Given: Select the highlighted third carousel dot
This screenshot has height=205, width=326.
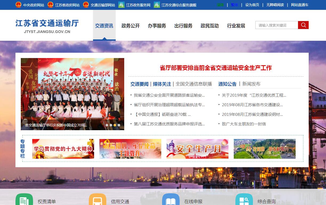Looking at the screenshot, I should 115,125.
